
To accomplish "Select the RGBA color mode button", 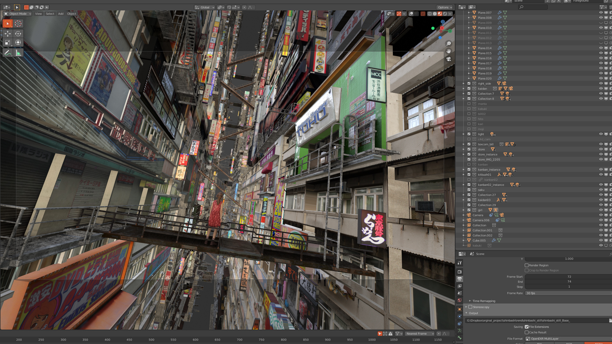I will [x=598, y=343].
